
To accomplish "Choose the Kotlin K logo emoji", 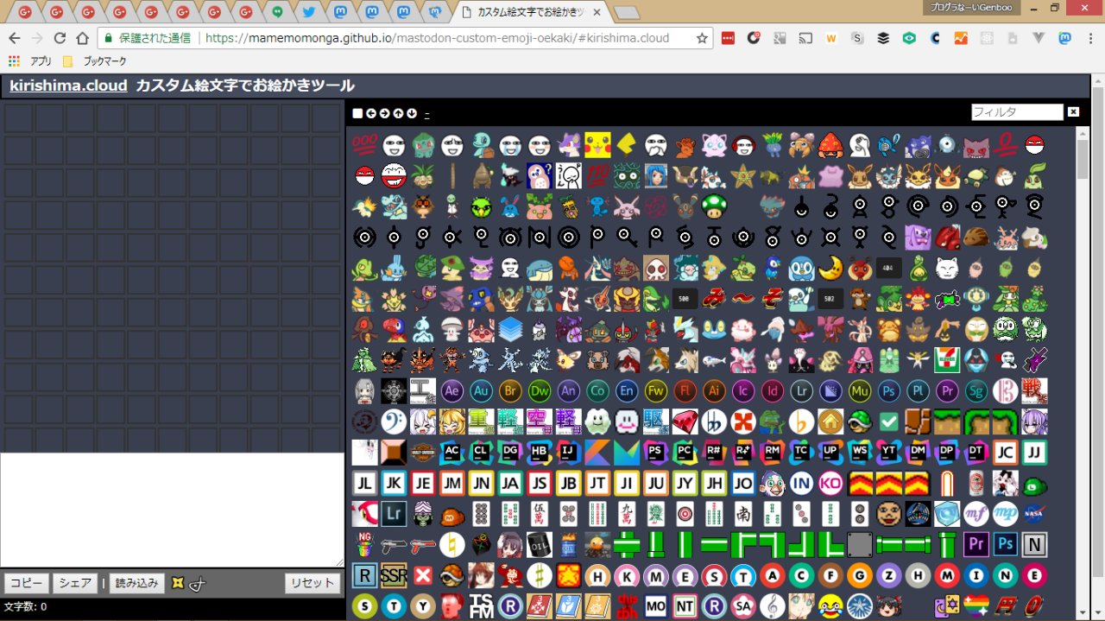I will [597, 453].
